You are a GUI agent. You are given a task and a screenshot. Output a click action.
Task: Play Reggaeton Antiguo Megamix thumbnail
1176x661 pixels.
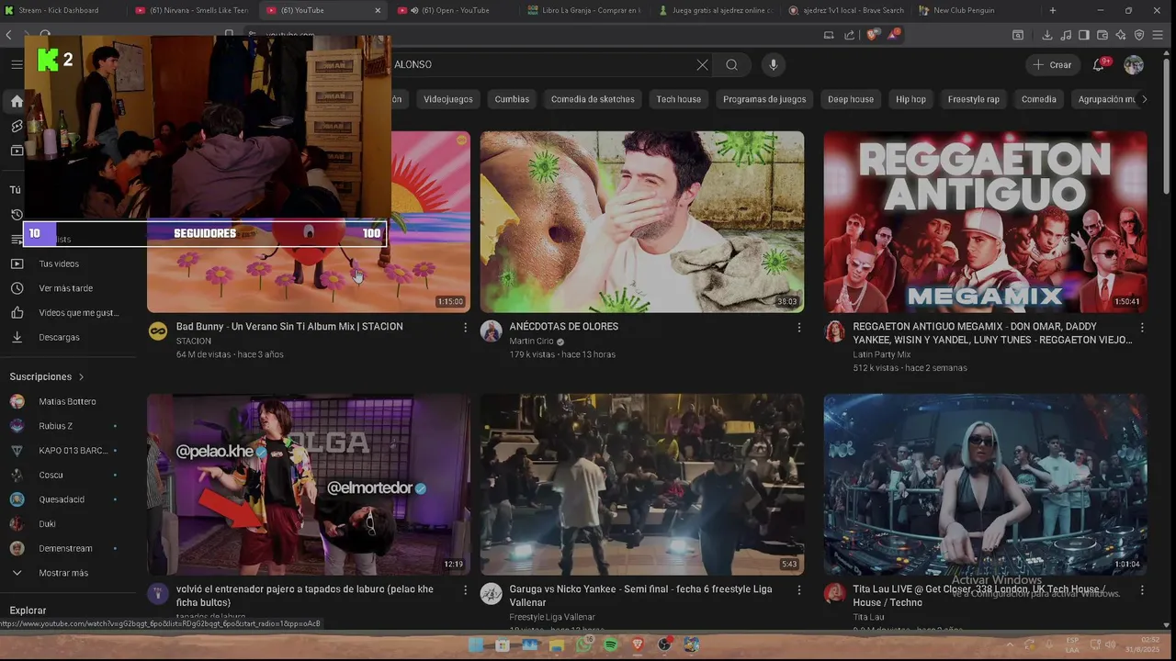[985, 221]
